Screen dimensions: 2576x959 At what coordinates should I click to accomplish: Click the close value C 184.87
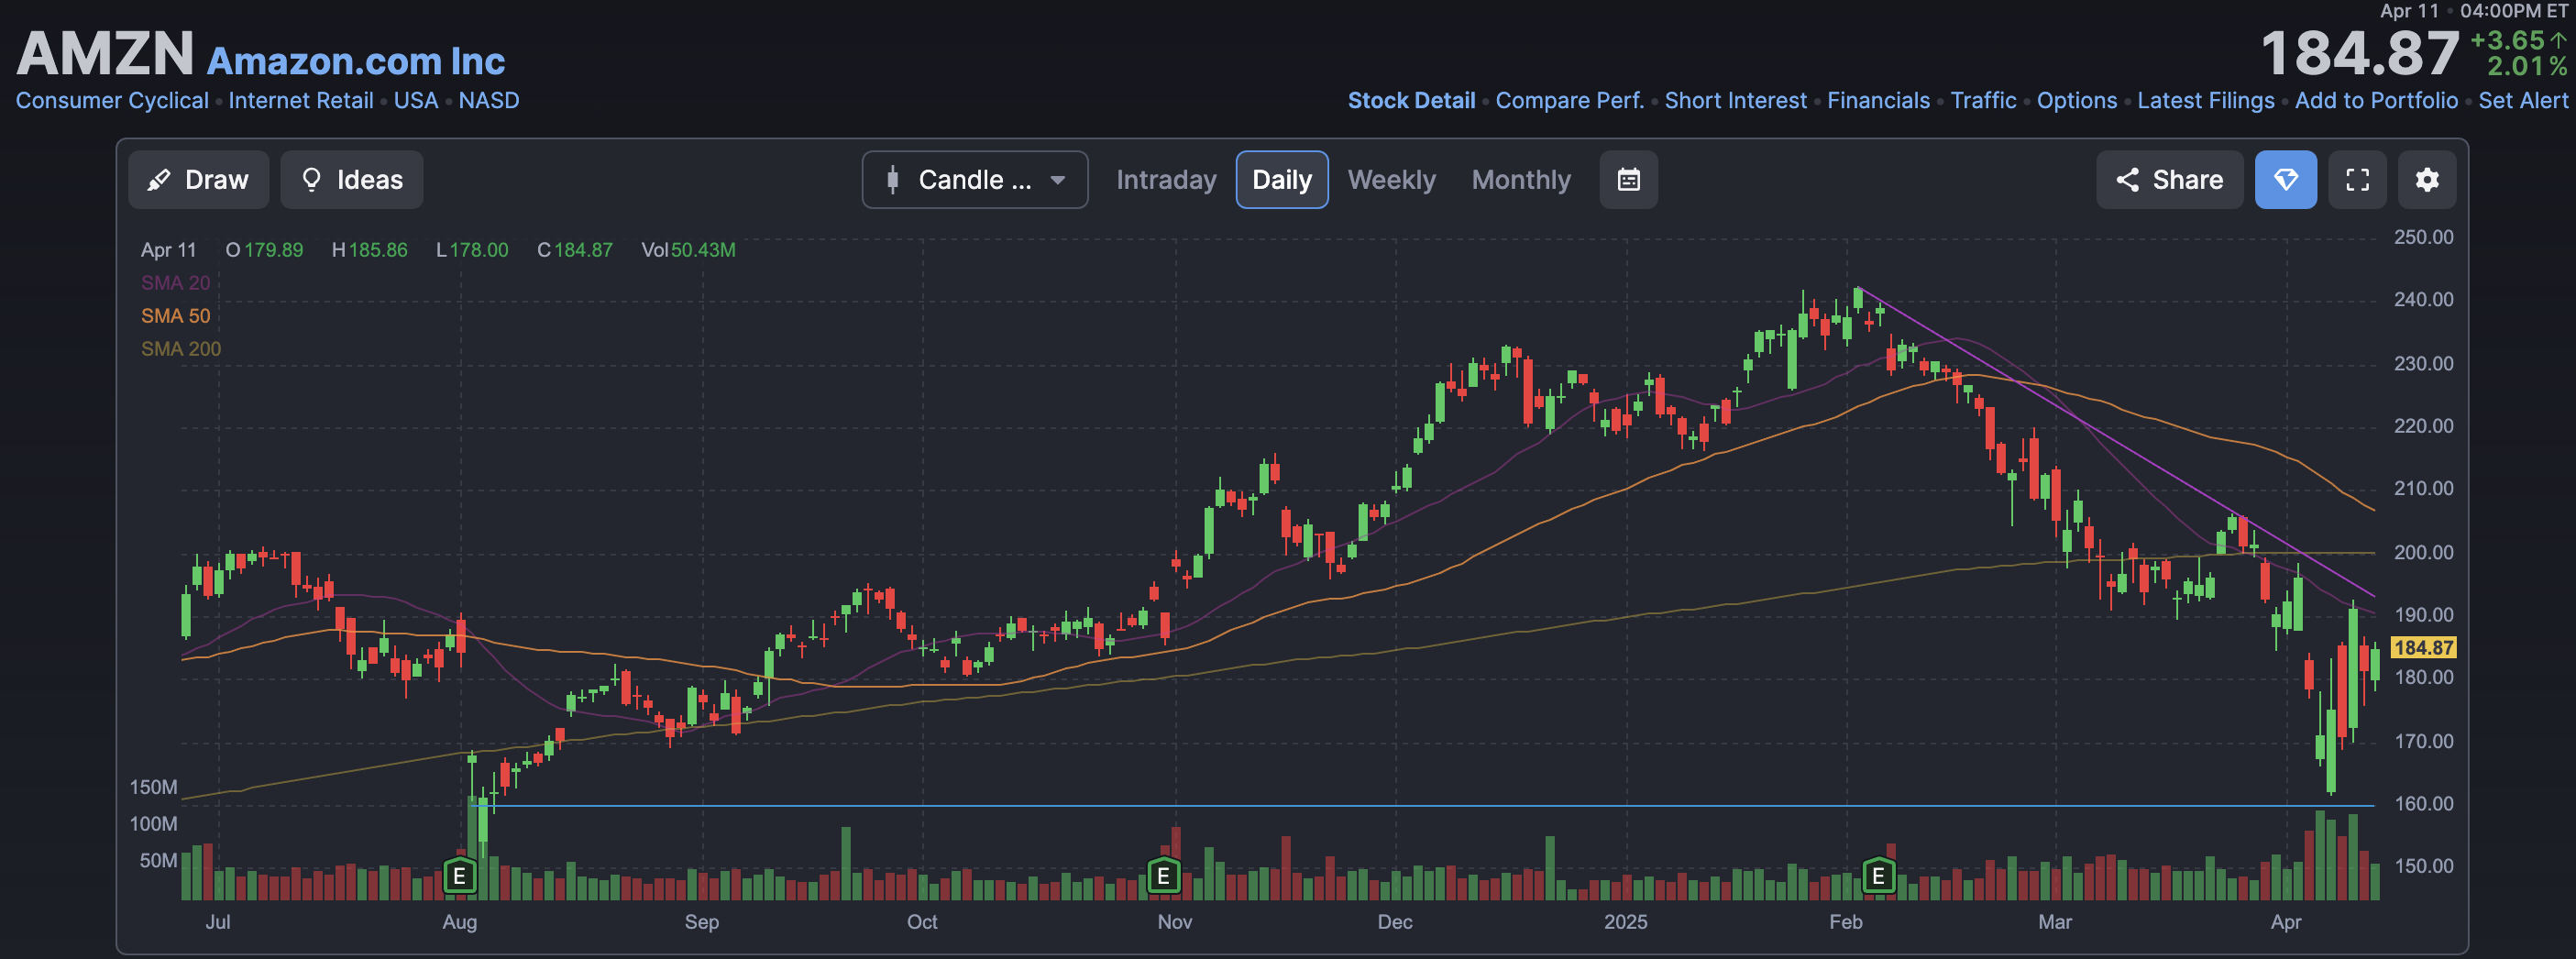pyautogui.click(x=575, y=250)
